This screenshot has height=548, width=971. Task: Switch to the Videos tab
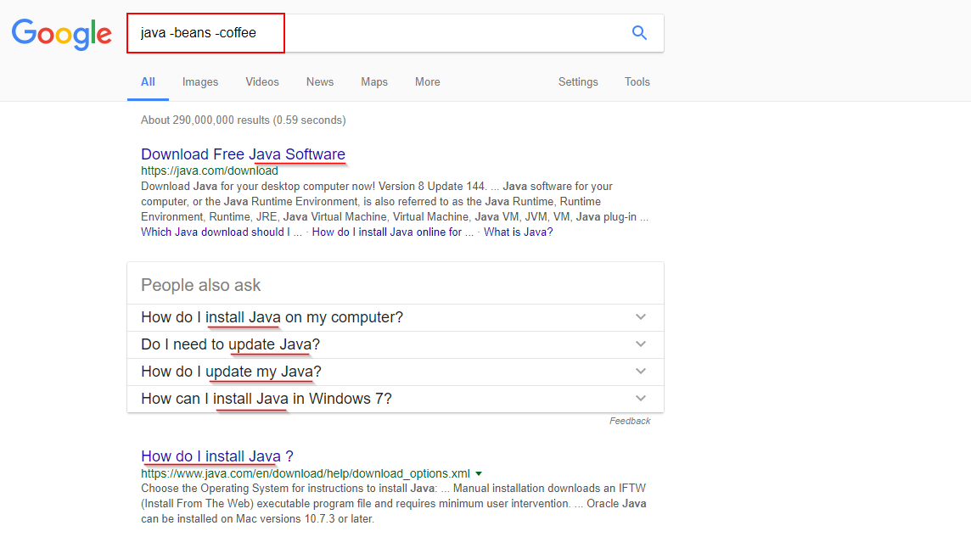pyautogui.click(x=262, y=81)
